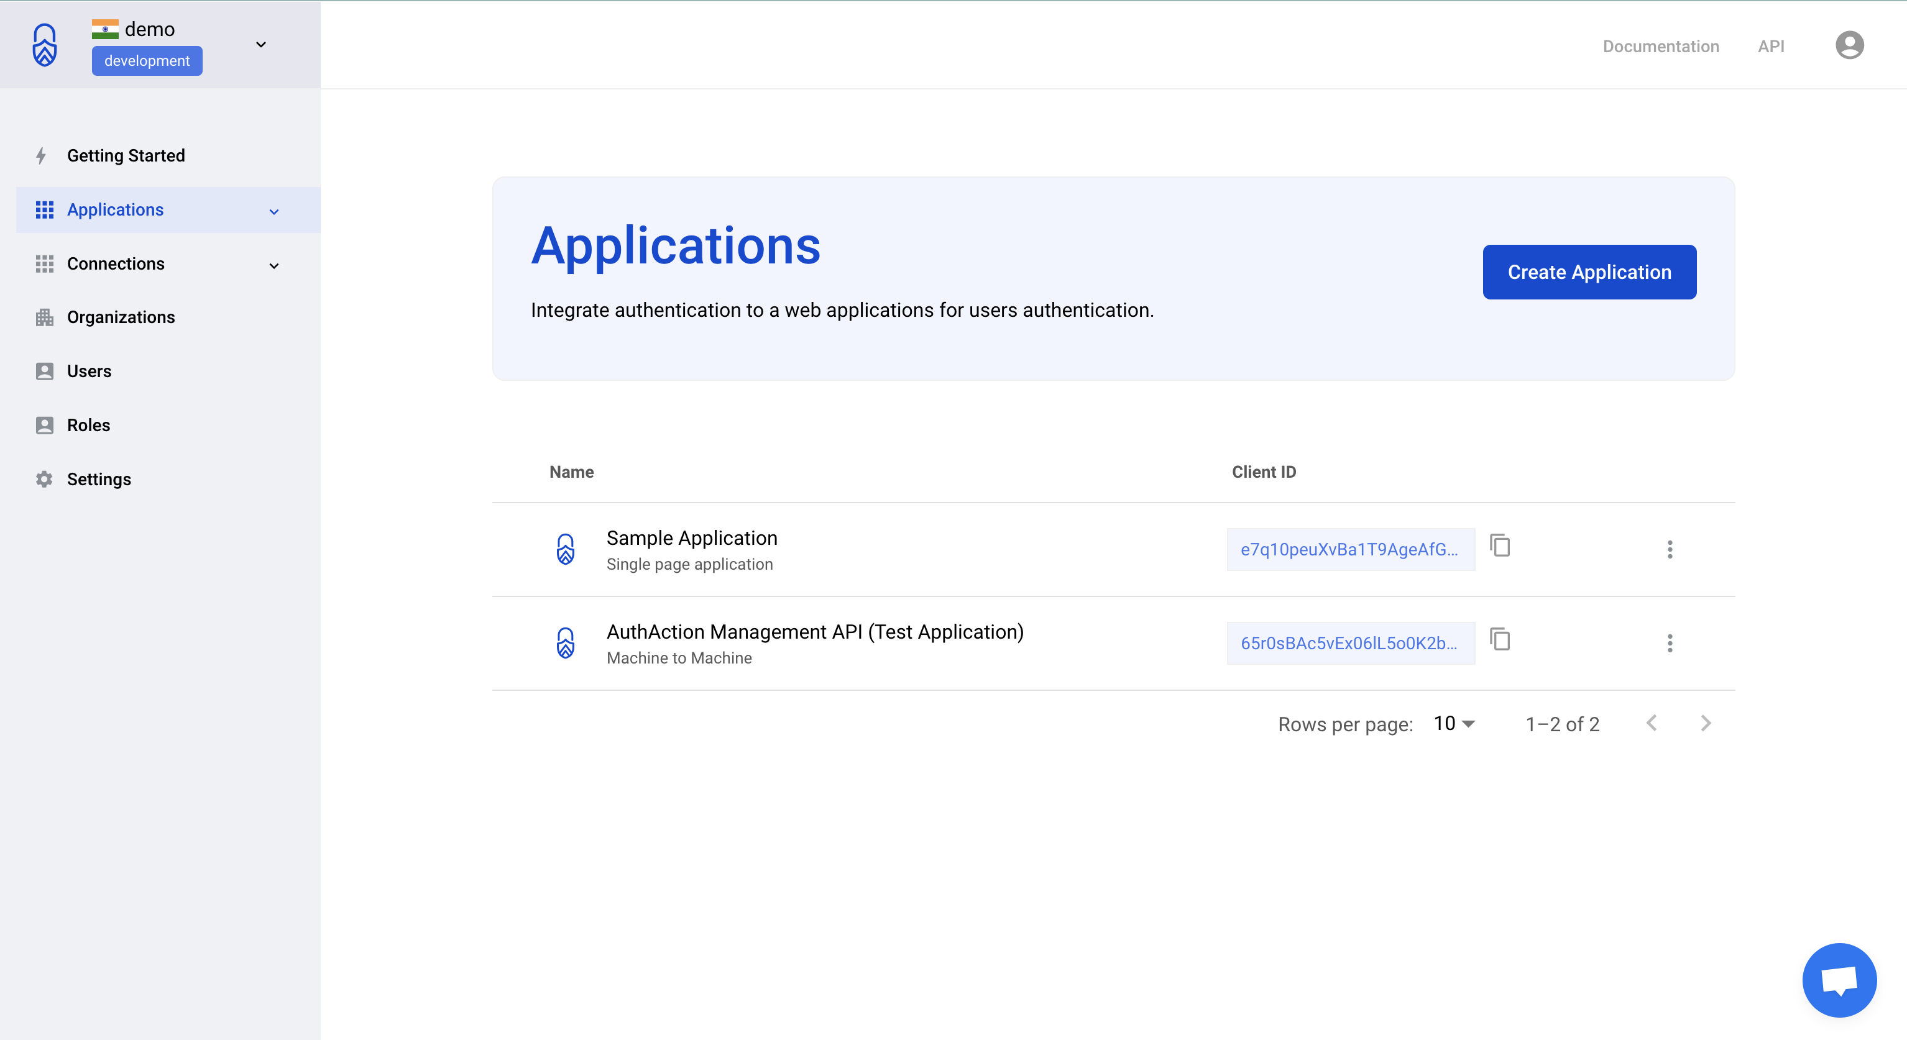Expand the Connections submenu chevron
Viewport: 1907px width, 1040px height.
point(274,265)
